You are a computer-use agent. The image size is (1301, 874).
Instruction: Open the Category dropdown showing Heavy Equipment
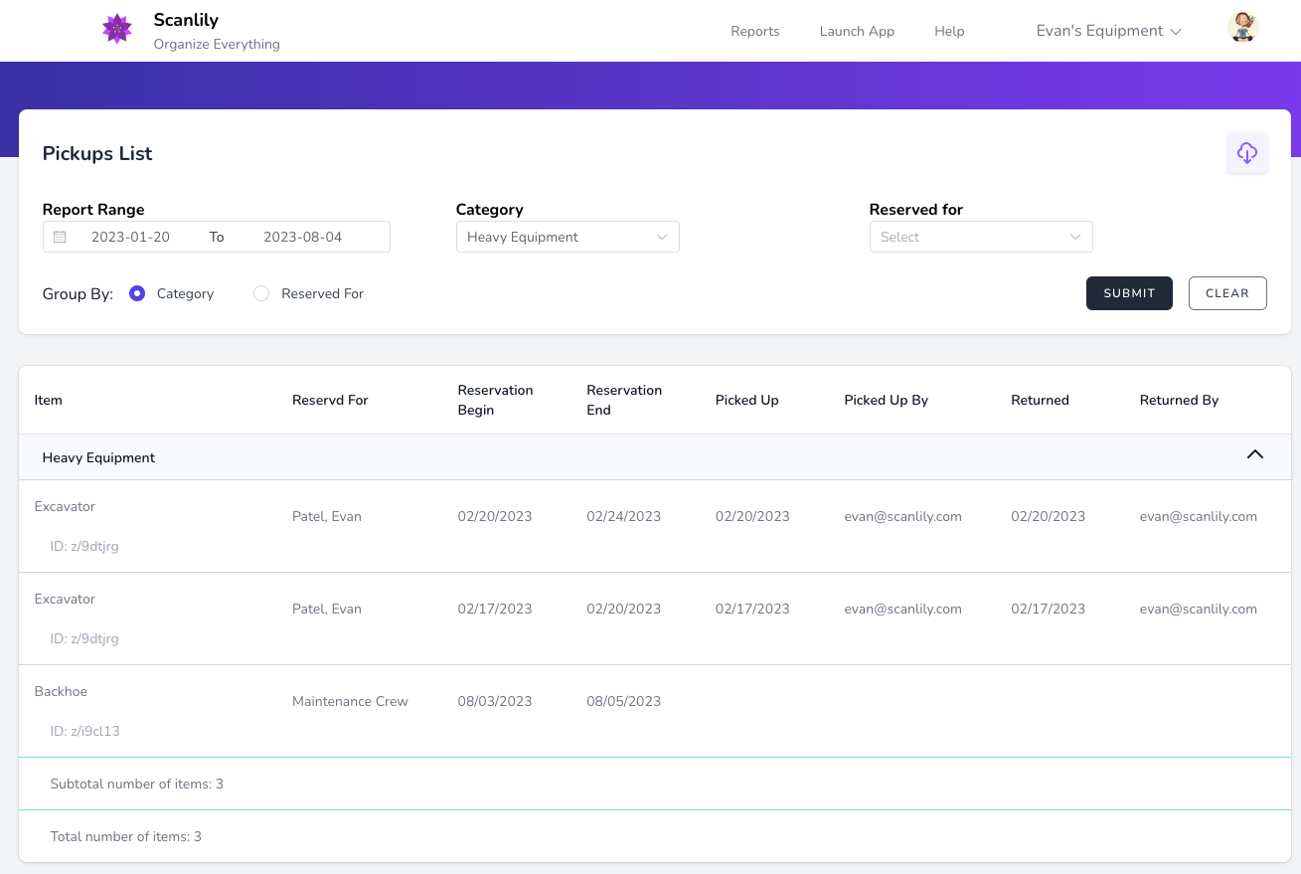[x=567, y=237]
